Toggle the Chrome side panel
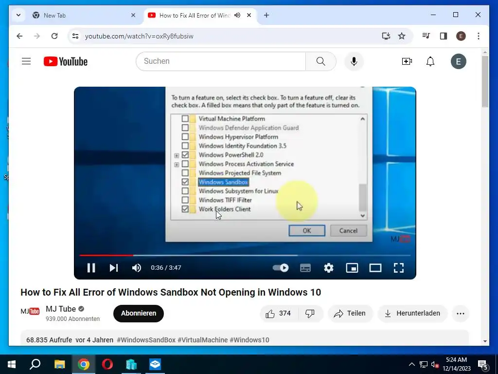Image resolution: width=498 pixels, height=374 pixels. 444,36
